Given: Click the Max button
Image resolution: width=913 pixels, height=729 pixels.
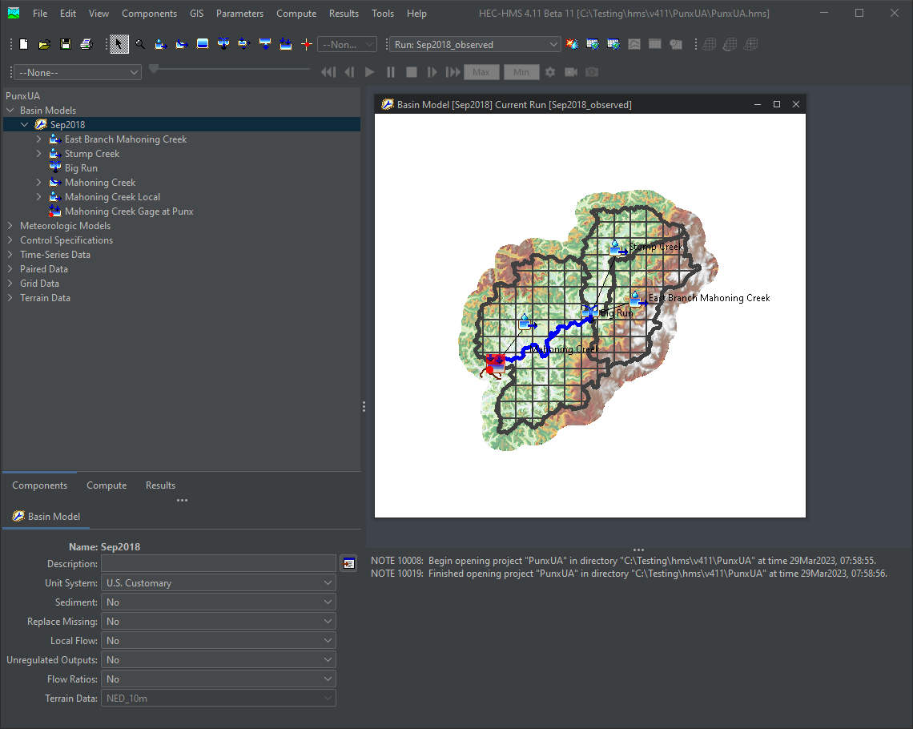Looking at the screenshot, I should pos(481,72).
